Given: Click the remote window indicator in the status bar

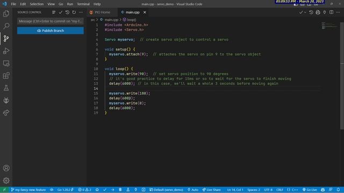Looking at the screenshot, I should point(4,190).
